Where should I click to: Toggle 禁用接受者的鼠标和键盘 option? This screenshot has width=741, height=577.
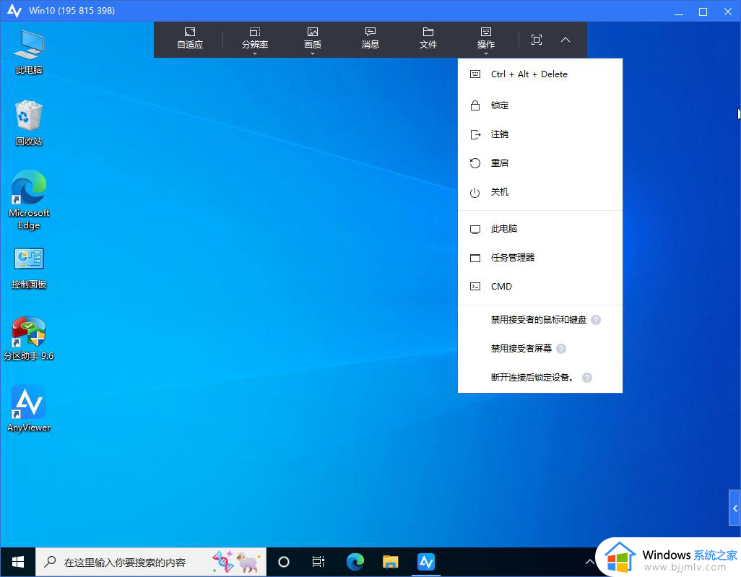coord(538,320)
